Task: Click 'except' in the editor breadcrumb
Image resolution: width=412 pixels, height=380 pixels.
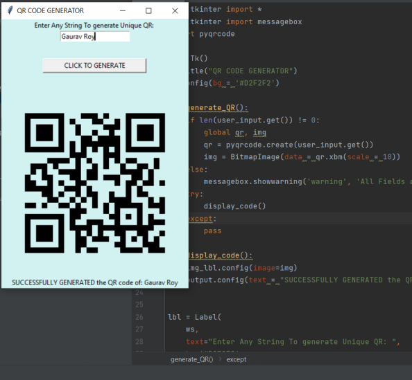Action: coord(237,359)
